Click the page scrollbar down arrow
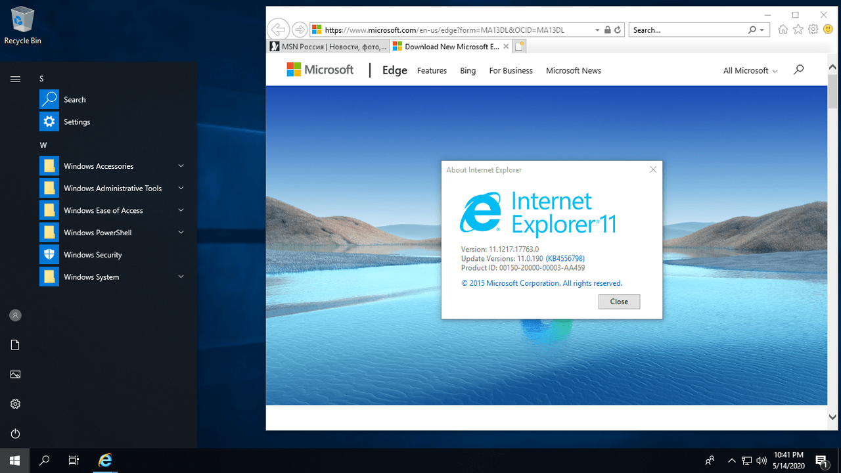Viewport: 841px width, 473px height. 832,417
